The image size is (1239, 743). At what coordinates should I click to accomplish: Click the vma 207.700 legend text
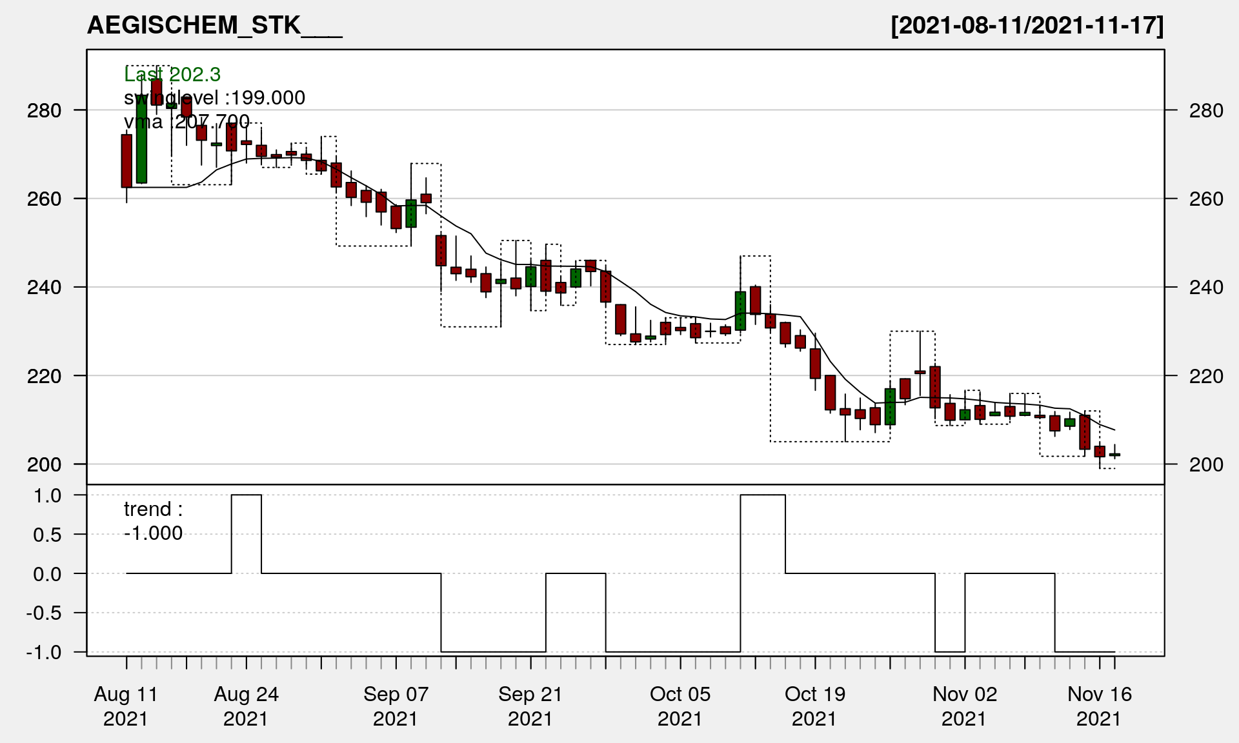coord(186,121)
